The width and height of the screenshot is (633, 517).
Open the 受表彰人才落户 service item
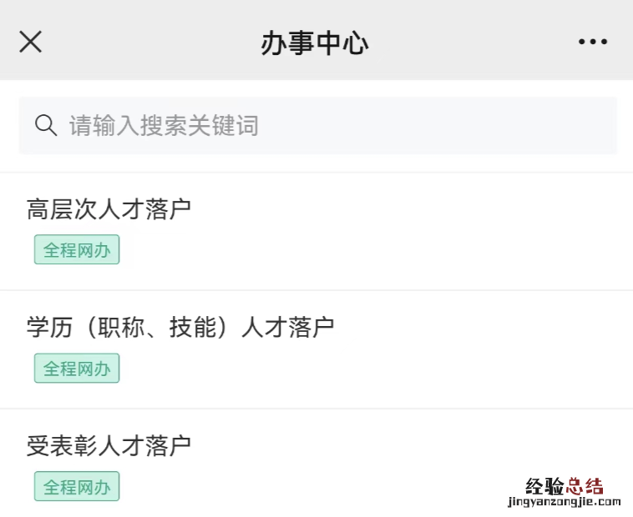tap(109, 445)
